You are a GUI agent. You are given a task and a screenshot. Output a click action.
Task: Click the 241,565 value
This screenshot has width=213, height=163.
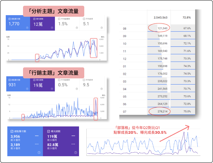pos(162,89)
